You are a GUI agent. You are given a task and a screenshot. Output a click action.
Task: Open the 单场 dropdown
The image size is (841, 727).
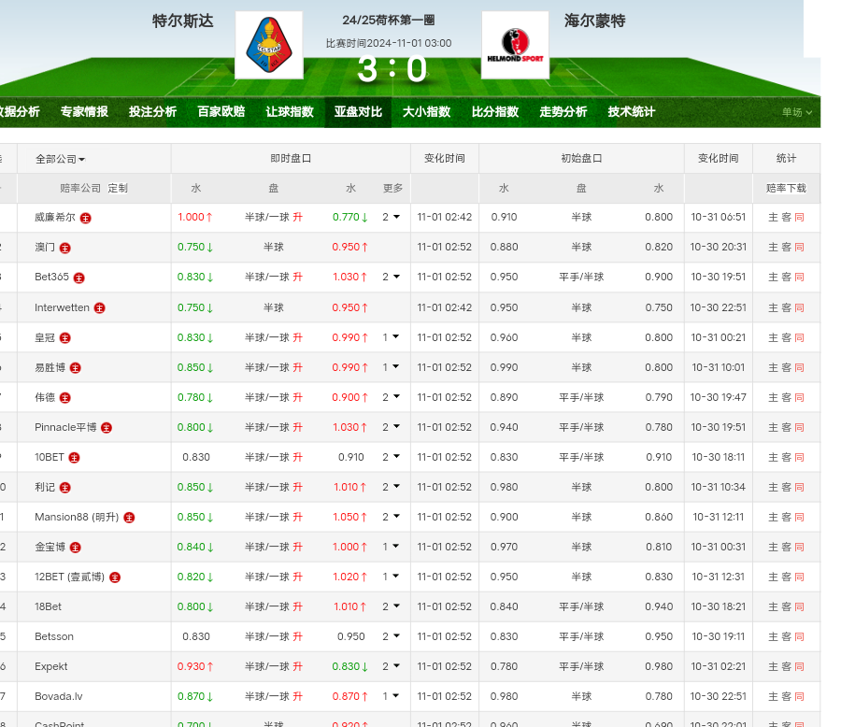[x=796, y=112]
